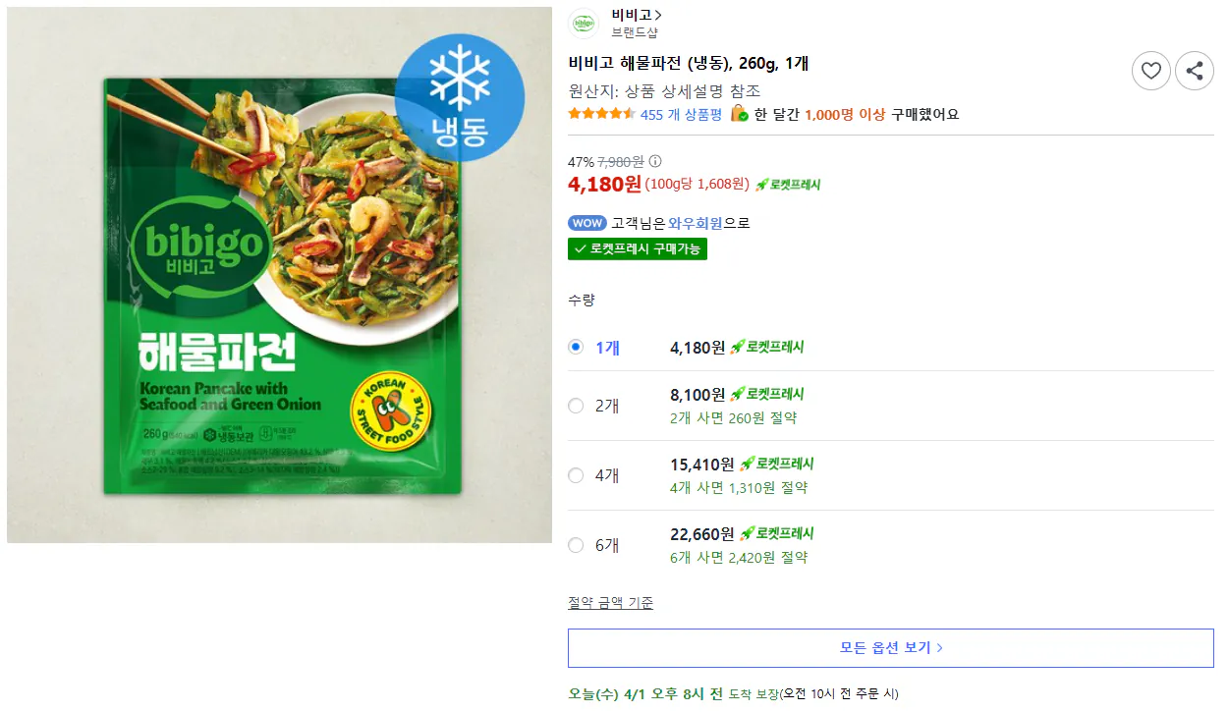Image resolution: width=1228 pixels, height=712 pixels.
Task: Click the bibigo brand logo circle
Action: [584, 24]
